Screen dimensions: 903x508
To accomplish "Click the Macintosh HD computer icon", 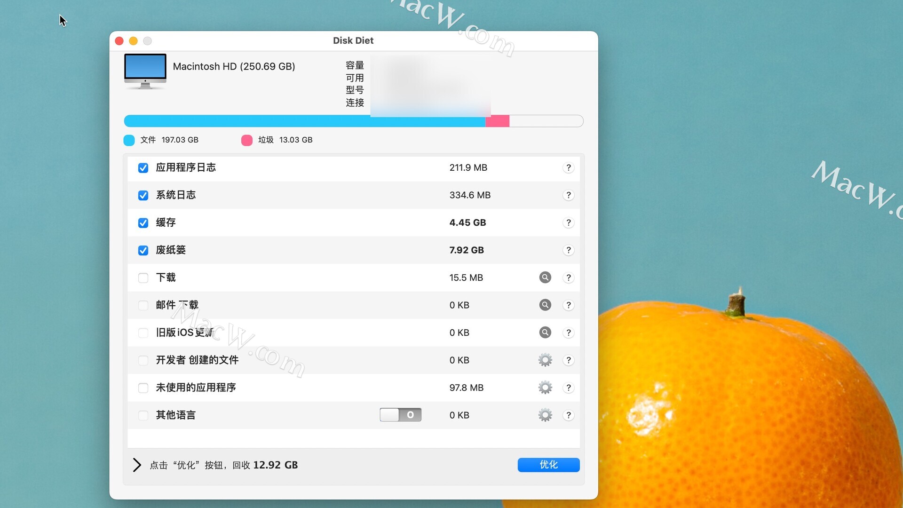I will tap(145, 71).
